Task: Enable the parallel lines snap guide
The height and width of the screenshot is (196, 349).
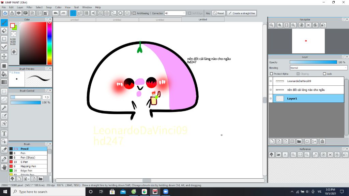Action: click(x=80, y=13)
